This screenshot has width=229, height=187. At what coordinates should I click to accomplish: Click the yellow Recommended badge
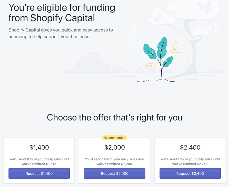tap(115, 138)
